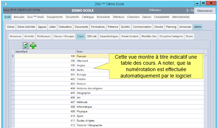
Task: Click the green plus add-course icon
Action: click(33, 46)
